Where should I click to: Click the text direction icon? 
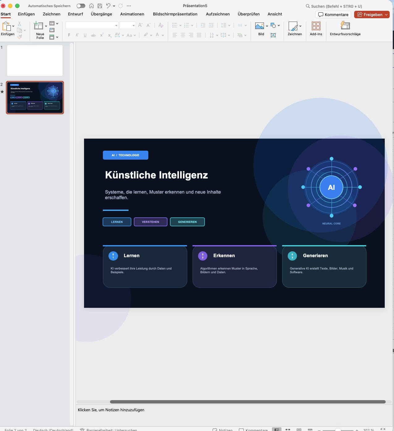212,35
